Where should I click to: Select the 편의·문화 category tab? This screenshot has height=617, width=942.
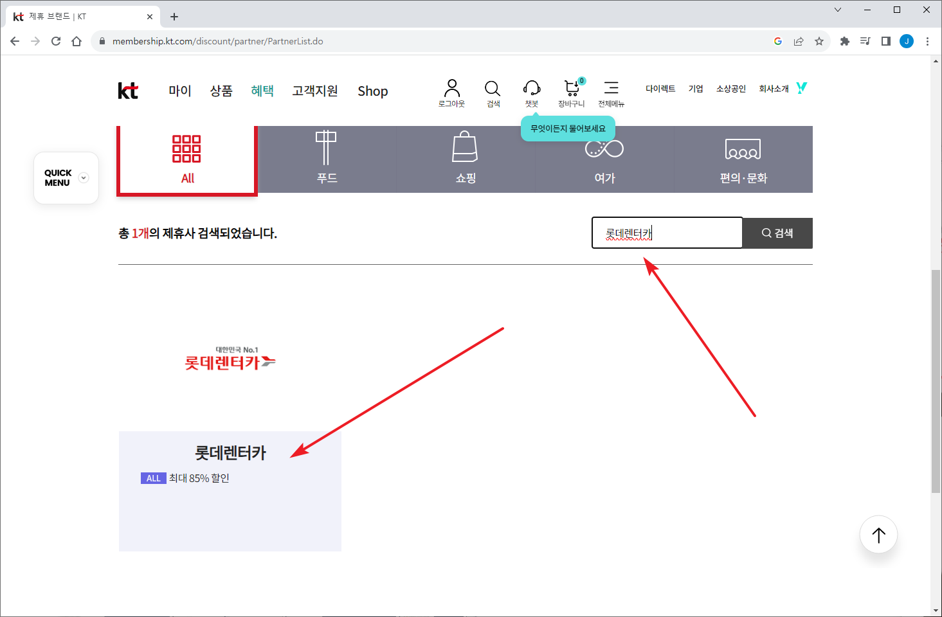(x=743, y=159)
